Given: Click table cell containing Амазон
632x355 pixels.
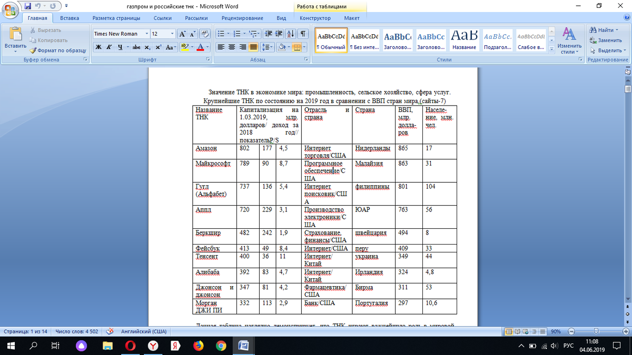Looking at the screenshot, I should point(214,152).
